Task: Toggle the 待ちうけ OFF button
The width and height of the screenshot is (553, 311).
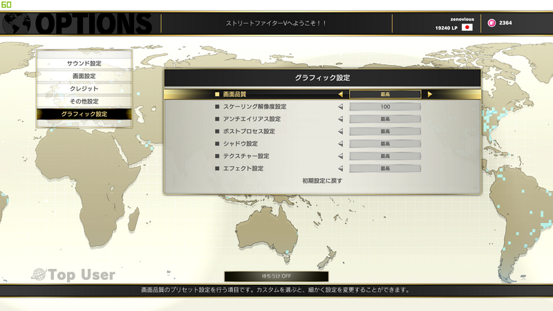Action: (x=276, y=276)
